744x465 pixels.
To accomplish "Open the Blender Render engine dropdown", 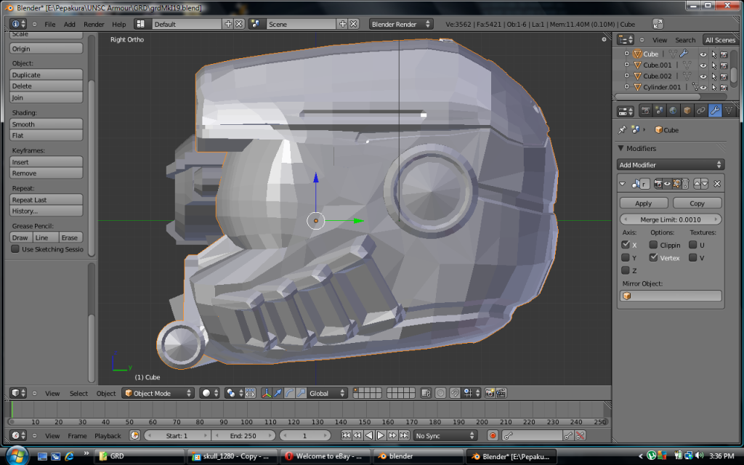I will 400,24.
